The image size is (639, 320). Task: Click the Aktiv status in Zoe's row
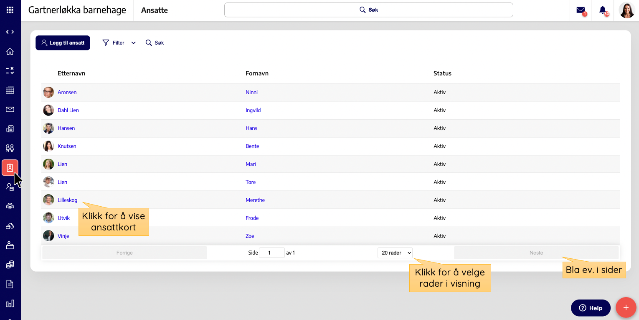[x=440, y=236]
